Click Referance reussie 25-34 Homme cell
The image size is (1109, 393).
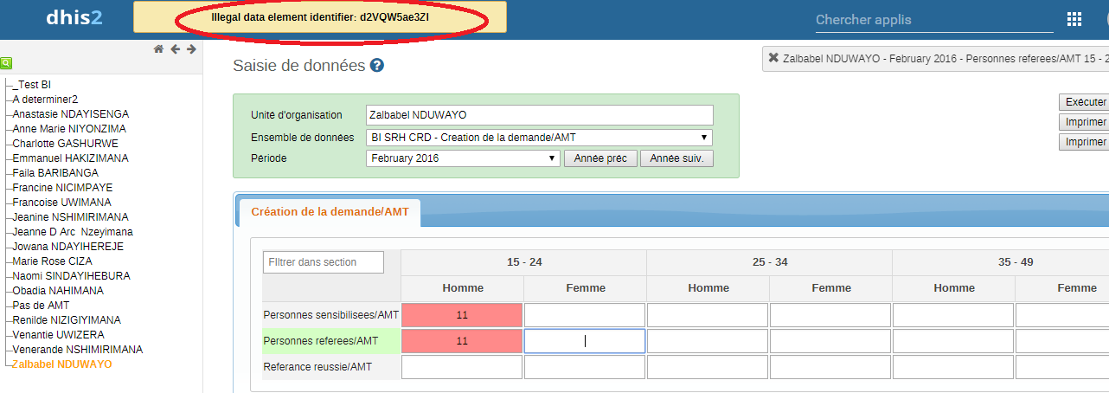click(x=708, y=367)
